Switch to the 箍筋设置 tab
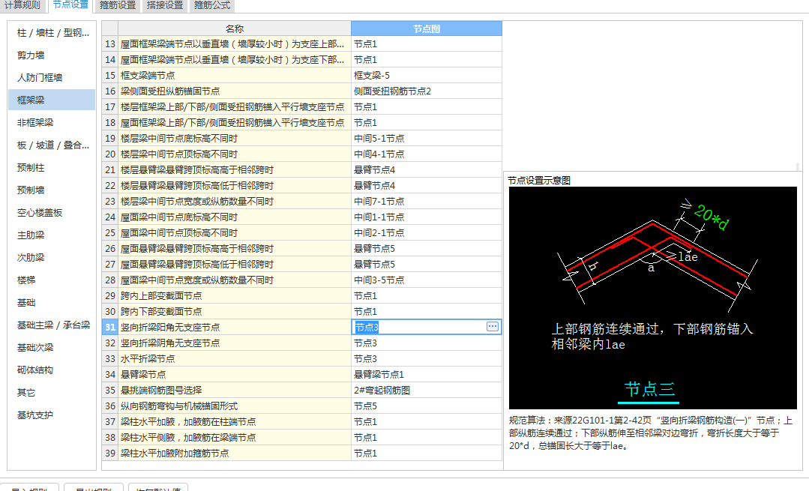 (118, 5)
